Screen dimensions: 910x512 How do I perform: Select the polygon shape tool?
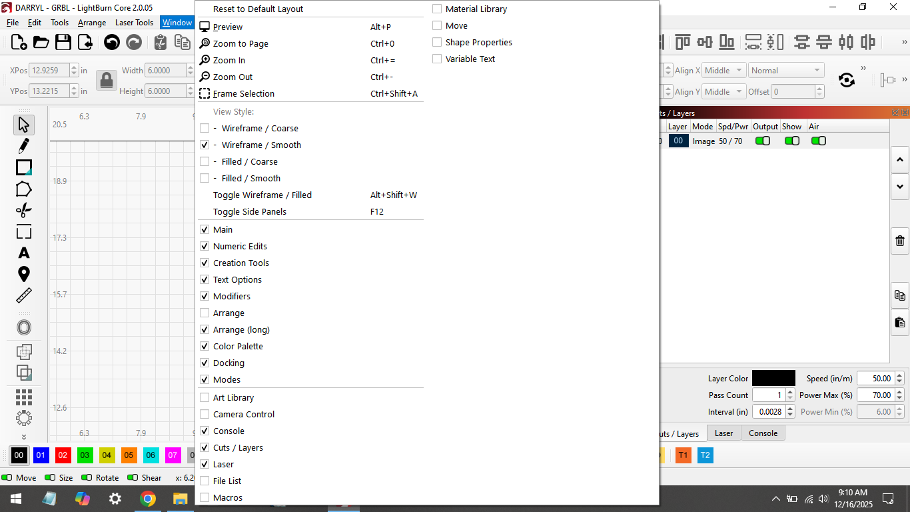24,189
